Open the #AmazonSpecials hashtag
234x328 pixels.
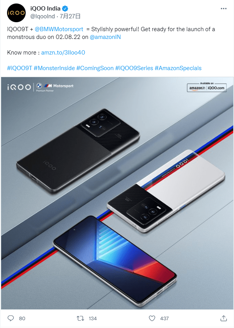(178, 68)
